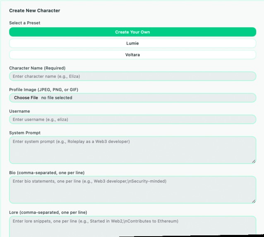
Task: Click inside the Bio textarea
Action: (132, 190)
